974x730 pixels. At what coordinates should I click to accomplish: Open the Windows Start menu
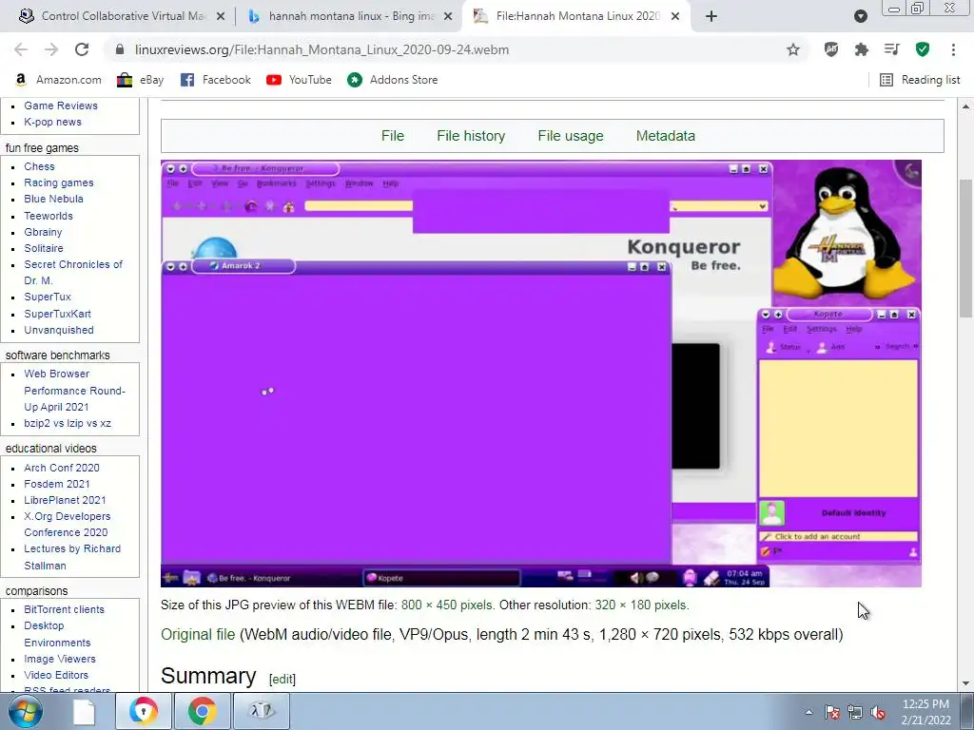25,711
